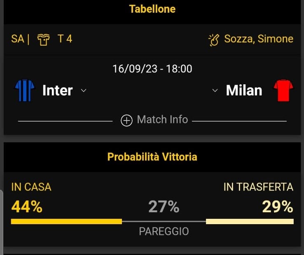Click the referee whistle icon
This screenshot has height=255, width=304.
pos(214,40)
